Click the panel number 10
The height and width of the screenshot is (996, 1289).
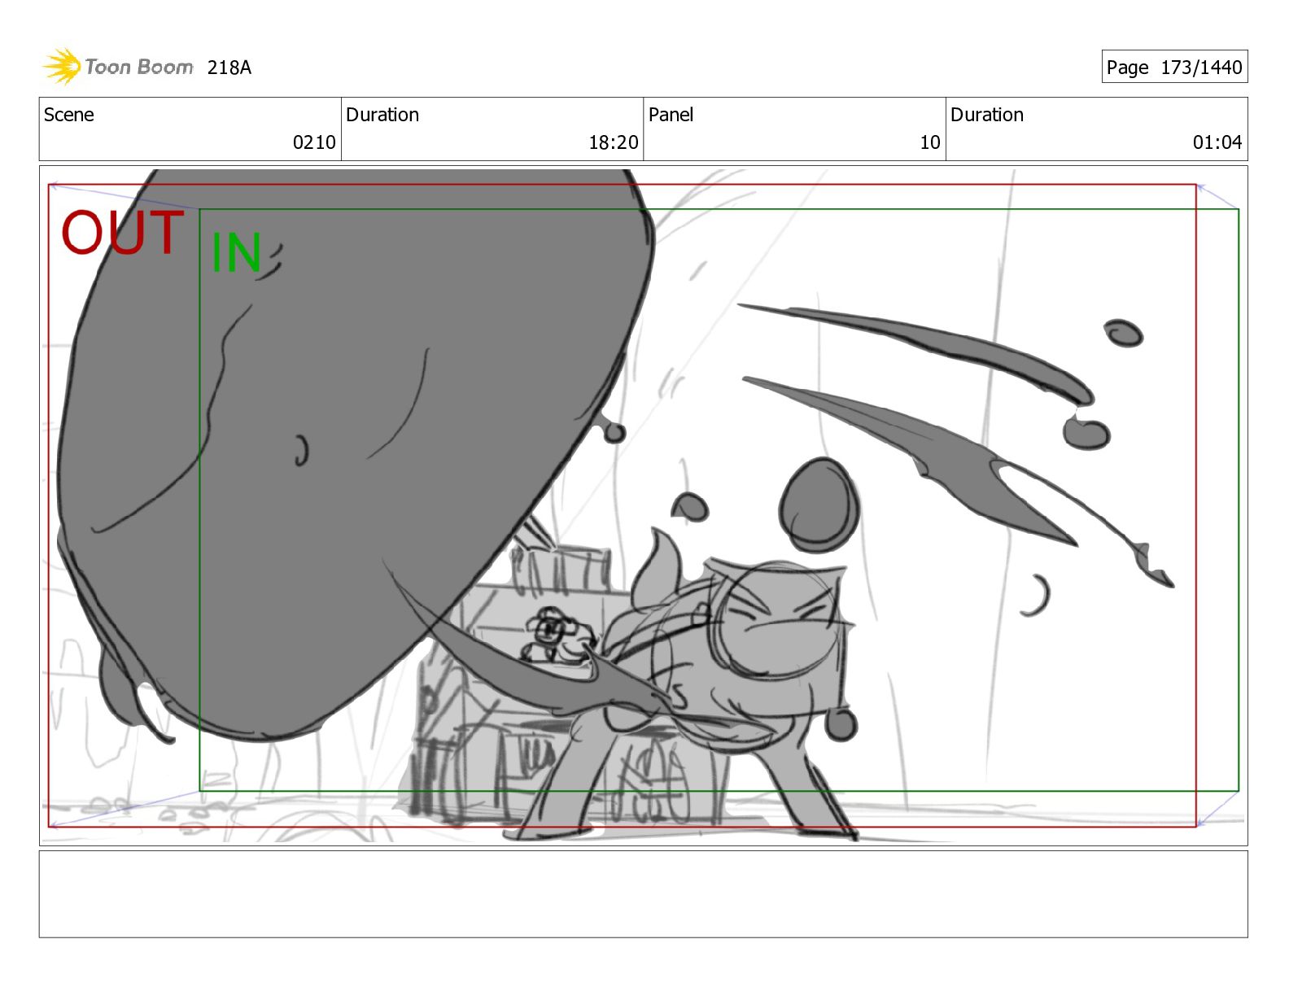click(930, 142)
